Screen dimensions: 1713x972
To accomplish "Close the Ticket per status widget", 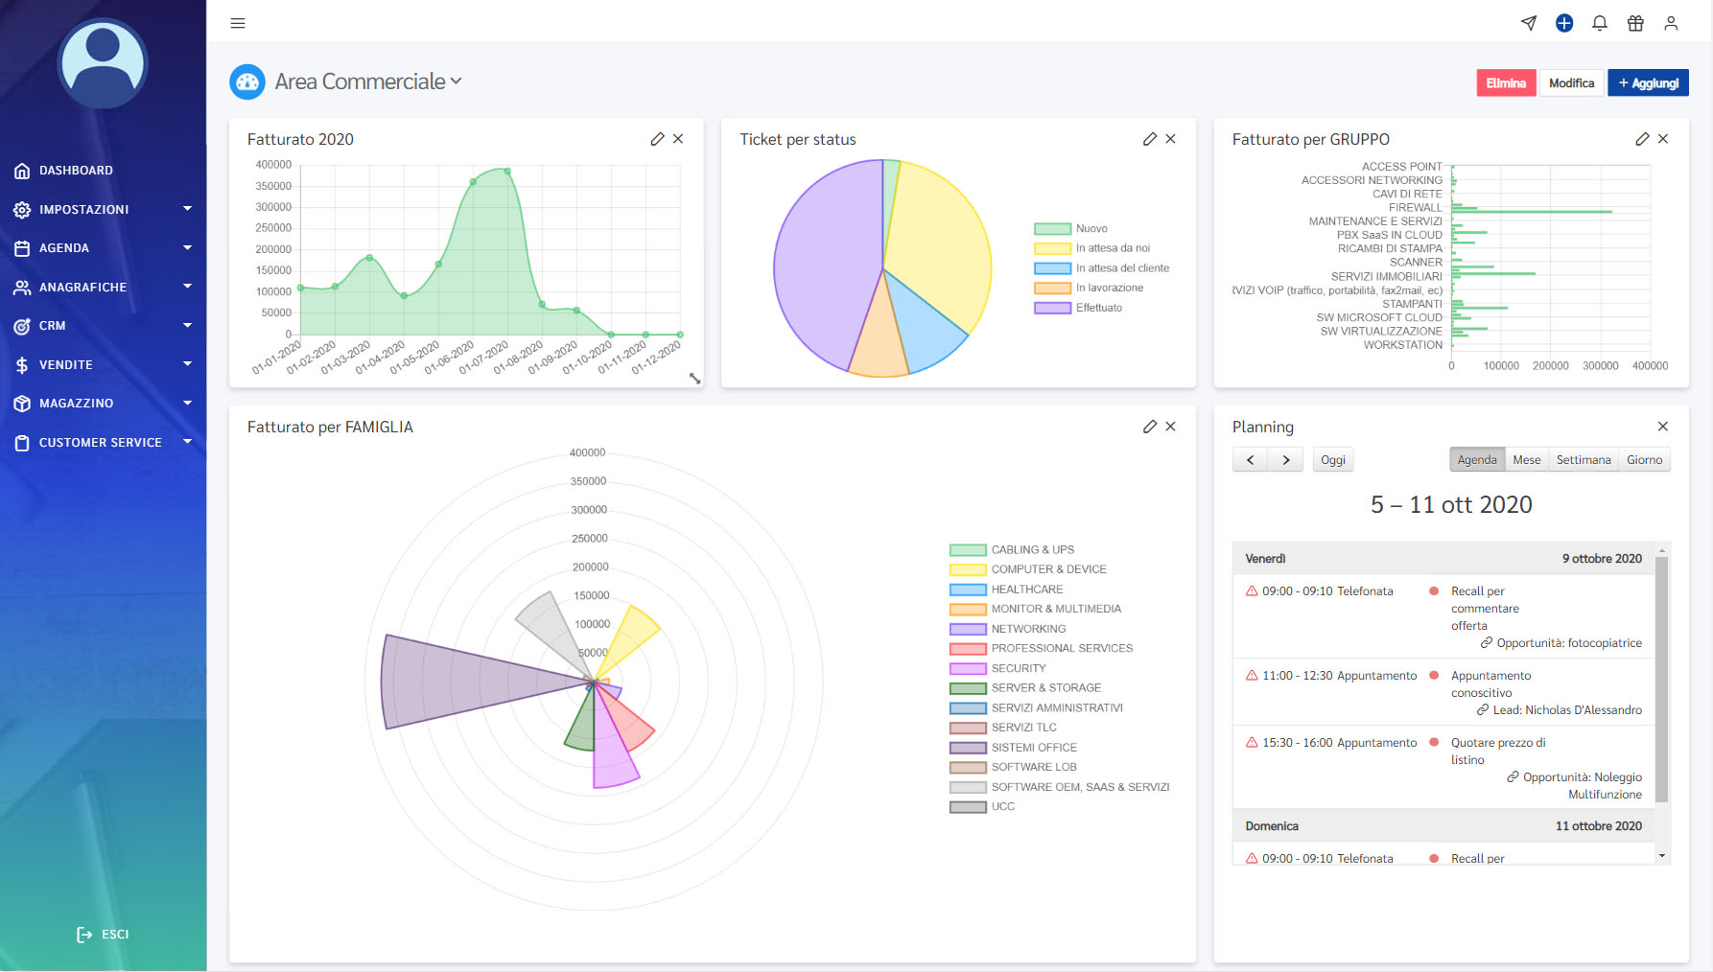I will (1171, 139).
